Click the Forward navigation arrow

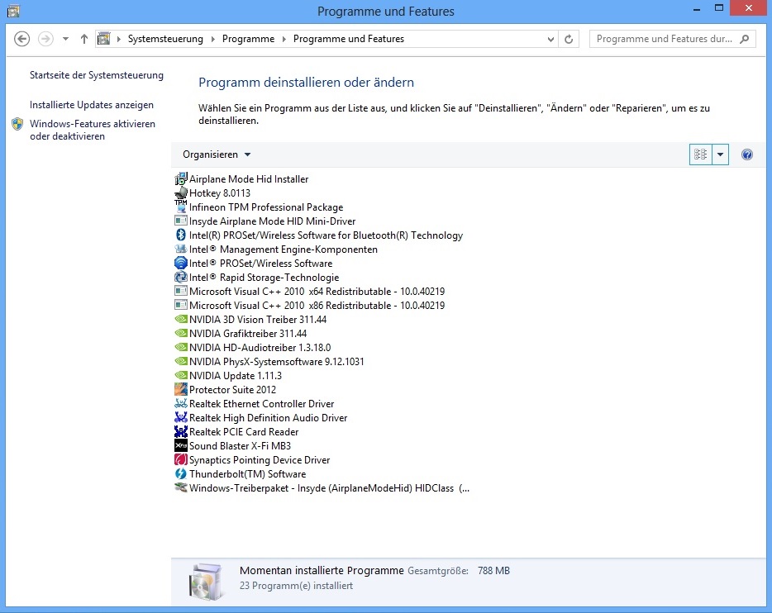[x=45, y=39]
